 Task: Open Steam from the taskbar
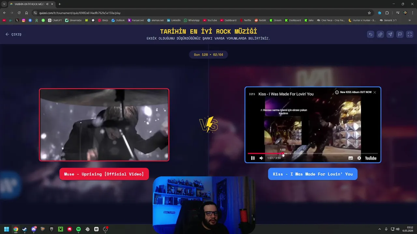coord(24,229)
